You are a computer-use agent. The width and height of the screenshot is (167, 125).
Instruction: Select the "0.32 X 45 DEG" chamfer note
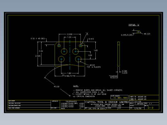coord(38,38)
